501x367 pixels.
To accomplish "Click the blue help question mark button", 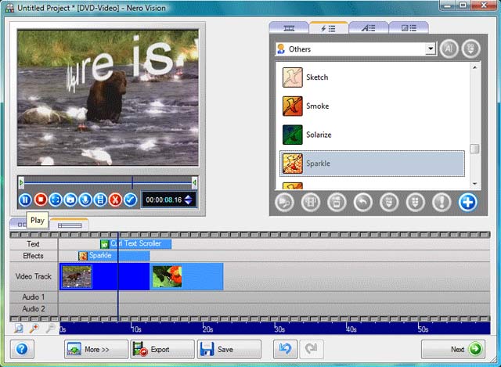I will click(x=22, y=349).
